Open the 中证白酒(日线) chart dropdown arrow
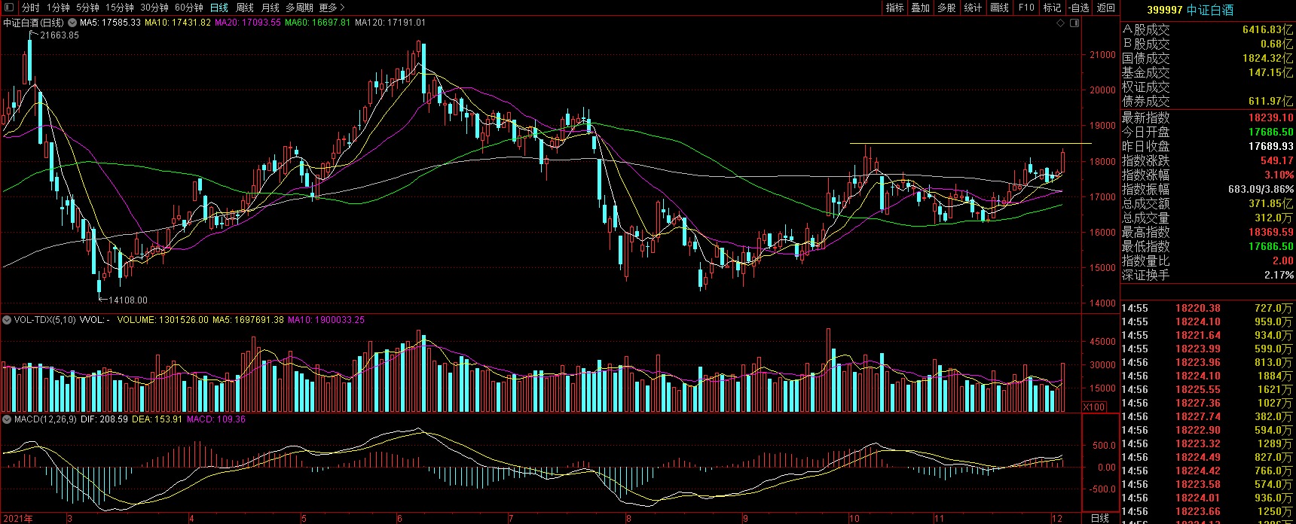 72,23
